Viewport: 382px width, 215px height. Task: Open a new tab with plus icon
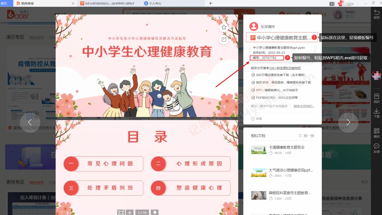pos(211,3)
